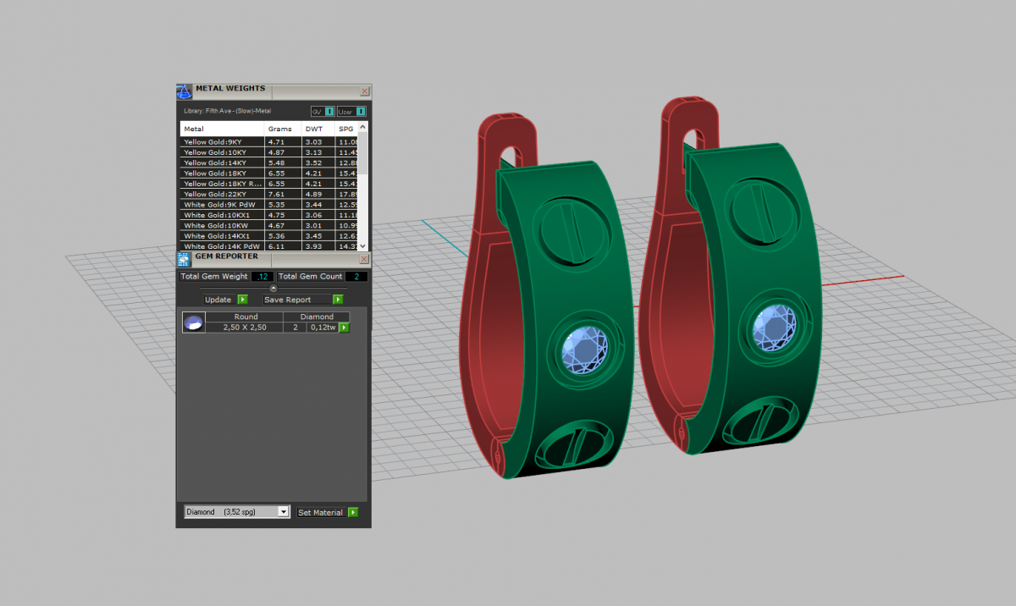Viewport: 1016px width, 606px height.
Task: Click the Save Report button label
Action: (x=287, y=300)
